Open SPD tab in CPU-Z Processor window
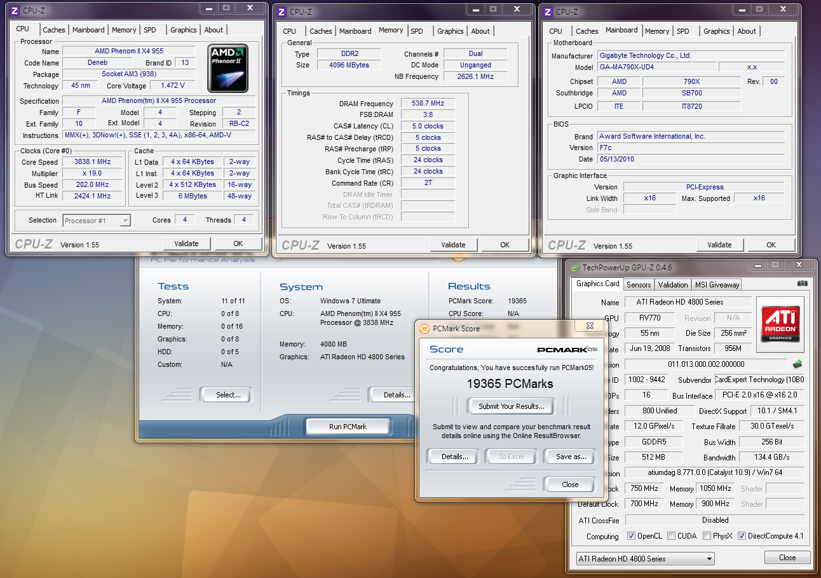 click(x=150, y=30)
